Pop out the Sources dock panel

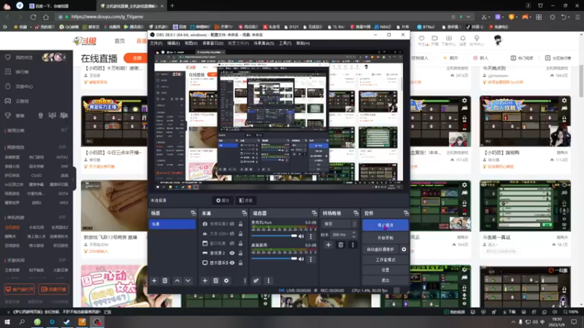click(245, 213)
